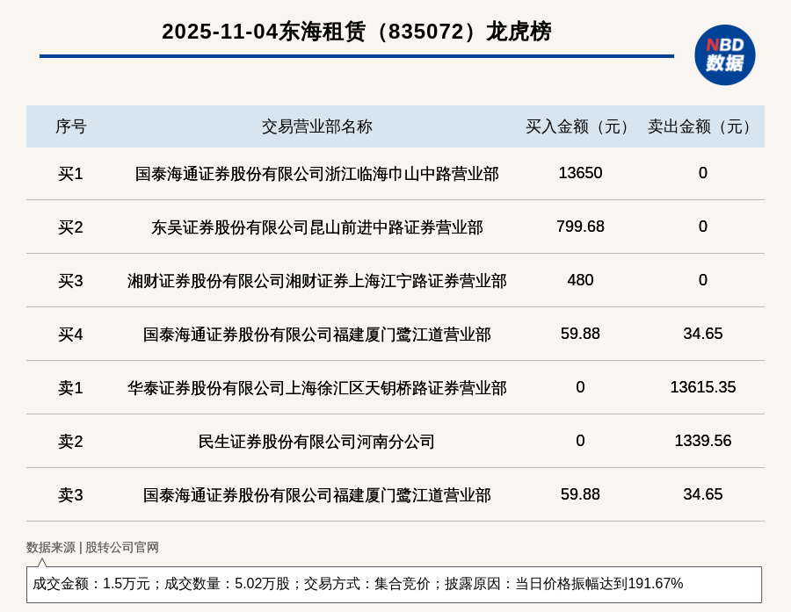Click 湘财证券上海江宁路证券营业部 name

pyautogui.click(x=316, y=280)
